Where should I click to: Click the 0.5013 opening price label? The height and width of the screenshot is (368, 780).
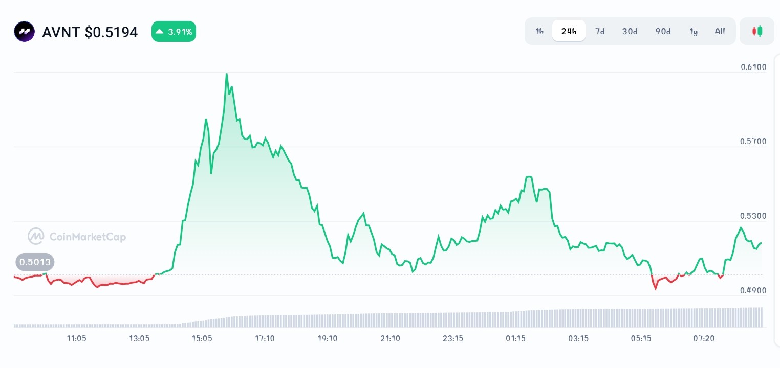click(35, 263)
